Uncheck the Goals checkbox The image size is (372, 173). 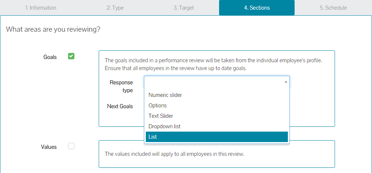coord(71,56)
